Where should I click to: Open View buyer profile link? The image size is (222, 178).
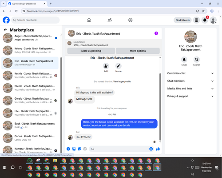[122, 81]
